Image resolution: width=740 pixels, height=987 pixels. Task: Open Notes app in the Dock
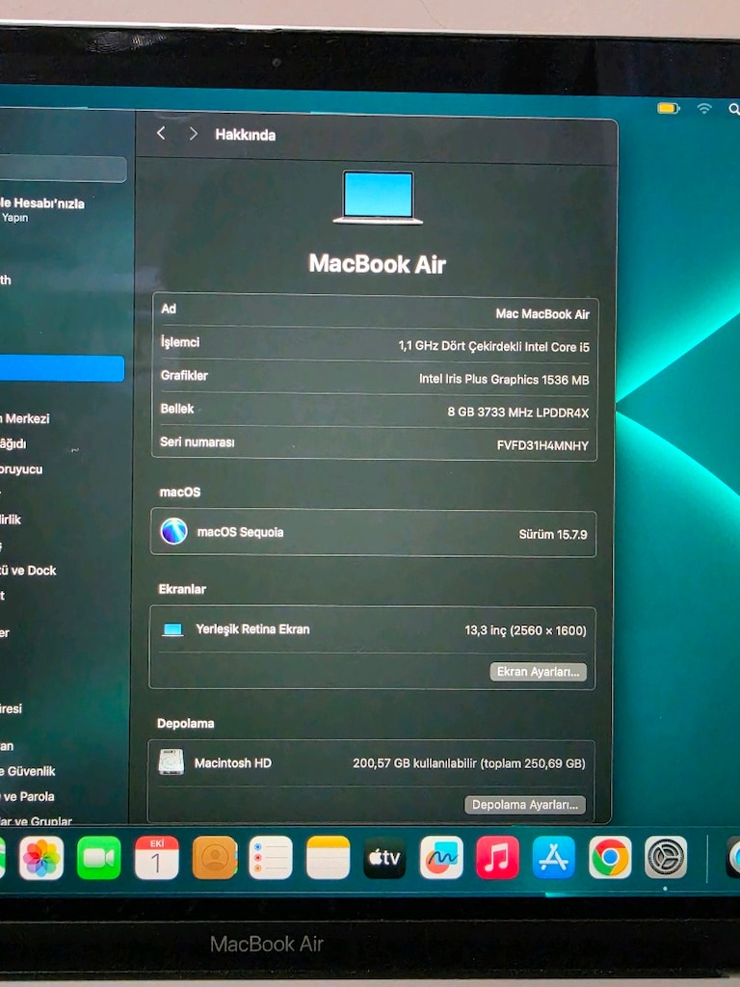pos(328,857)
